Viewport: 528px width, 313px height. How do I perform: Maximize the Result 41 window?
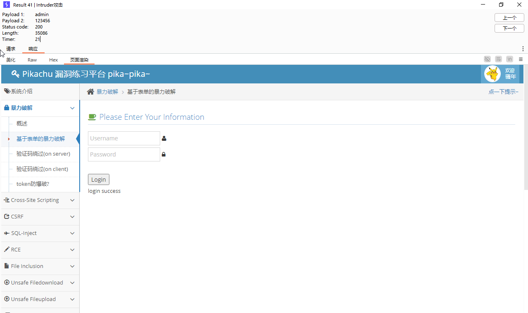click(x=501, y=5)
